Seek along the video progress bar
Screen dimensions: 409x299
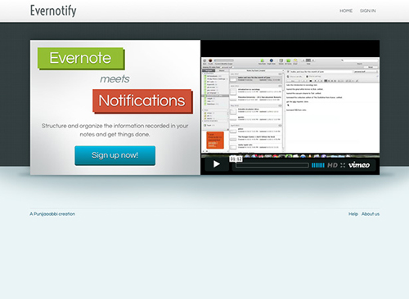(272, 165)
